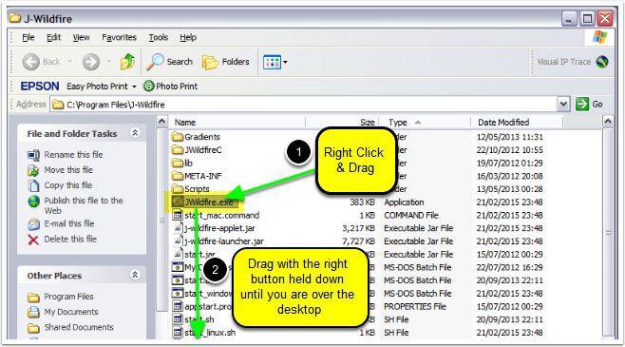Open Program Files in Other Places

click(x=68, y=297)
